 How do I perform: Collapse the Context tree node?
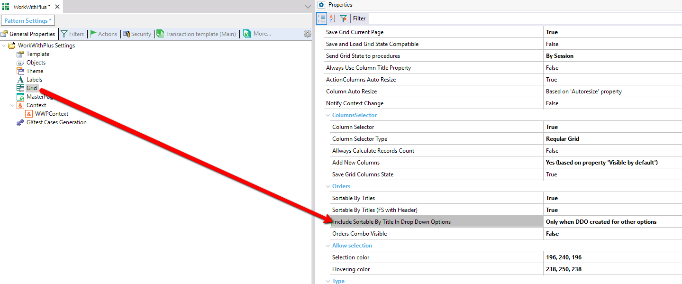[x=12, y=105]
